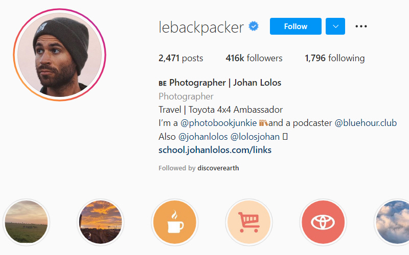This screenshot has height=255, width=409.
Task: Open the school.johanlolos.com/links website
Action: pyautogui.click(x=215, y=150)
